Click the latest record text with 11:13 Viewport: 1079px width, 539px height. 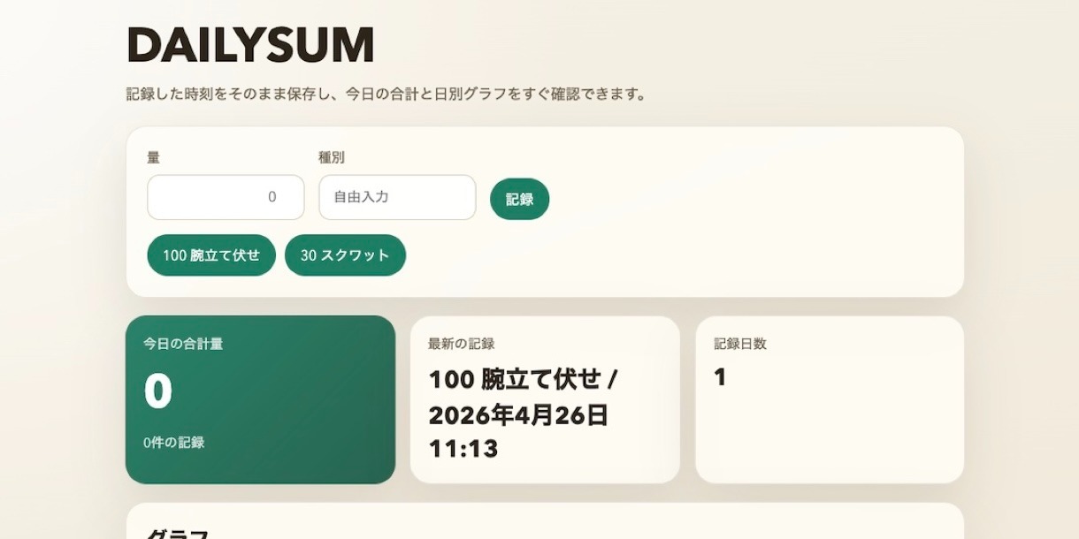click(522, 414)
